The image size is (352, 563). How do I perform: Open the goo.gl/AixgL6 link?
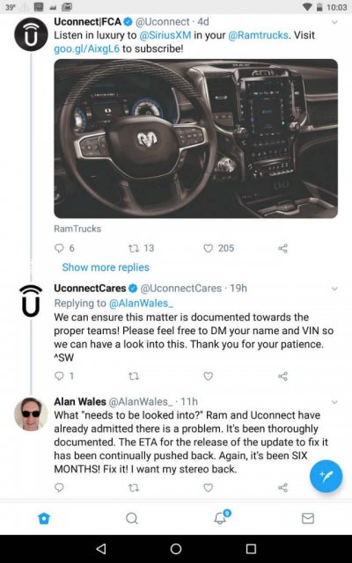[86, 48]
